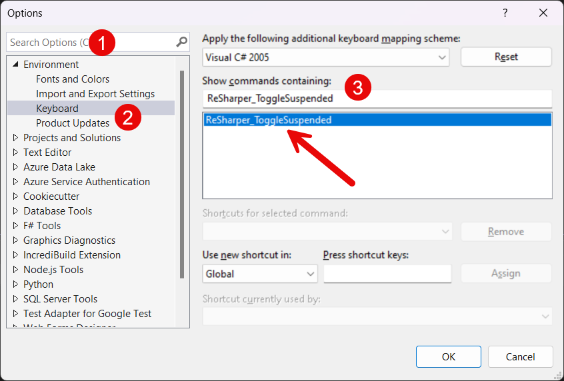Select the F# Tools label
Screen dimensions: 564x381
click(x=42, y=226)
